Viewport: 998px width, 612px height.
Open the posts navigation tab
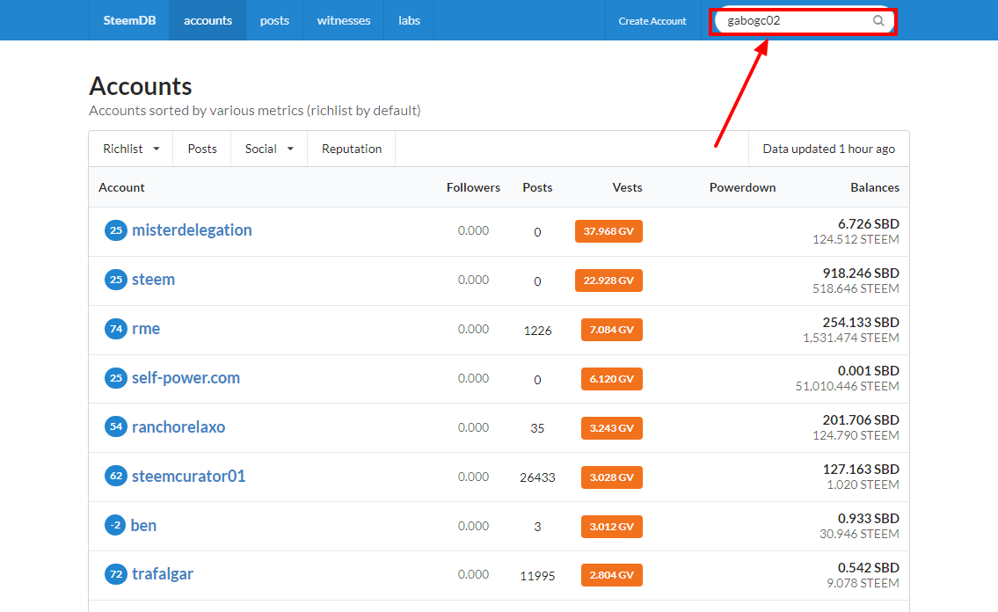tap(274, 20)
